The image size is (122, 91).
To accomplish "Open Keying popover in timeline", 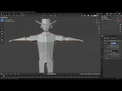I will (11, 74).
